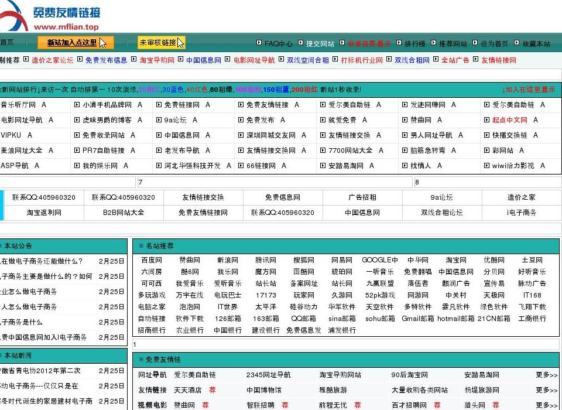
Task: Open 排行榜 in the top navigation
Action: (x=414, y=44)
